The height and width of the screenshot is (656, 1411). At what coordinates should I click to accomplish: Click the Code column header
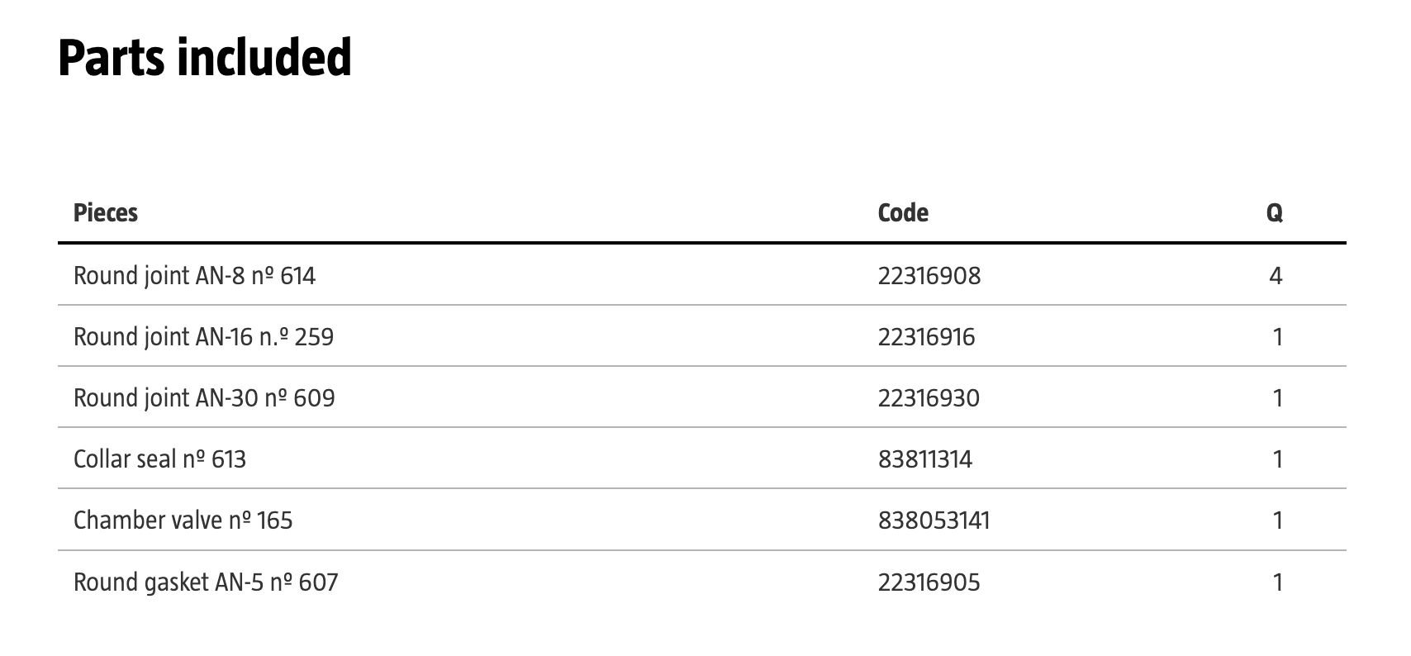coord(903,213)
